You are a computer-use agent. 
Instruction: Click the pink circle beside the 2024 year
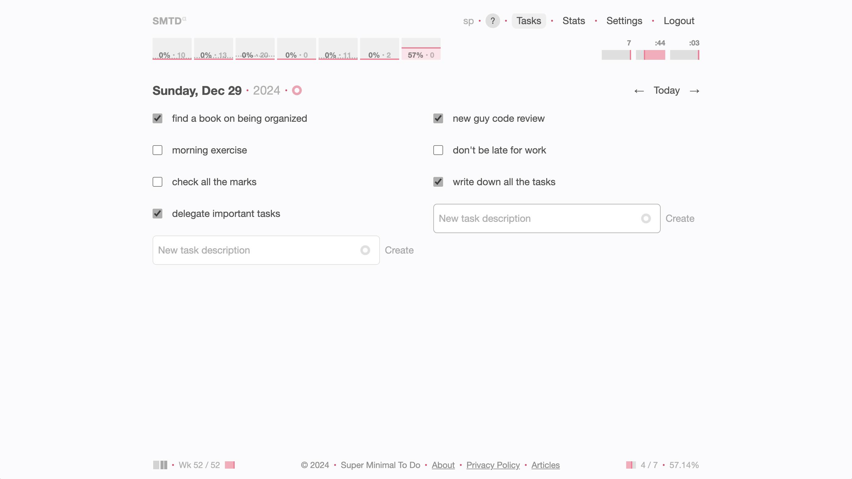(x=297, y=91)
